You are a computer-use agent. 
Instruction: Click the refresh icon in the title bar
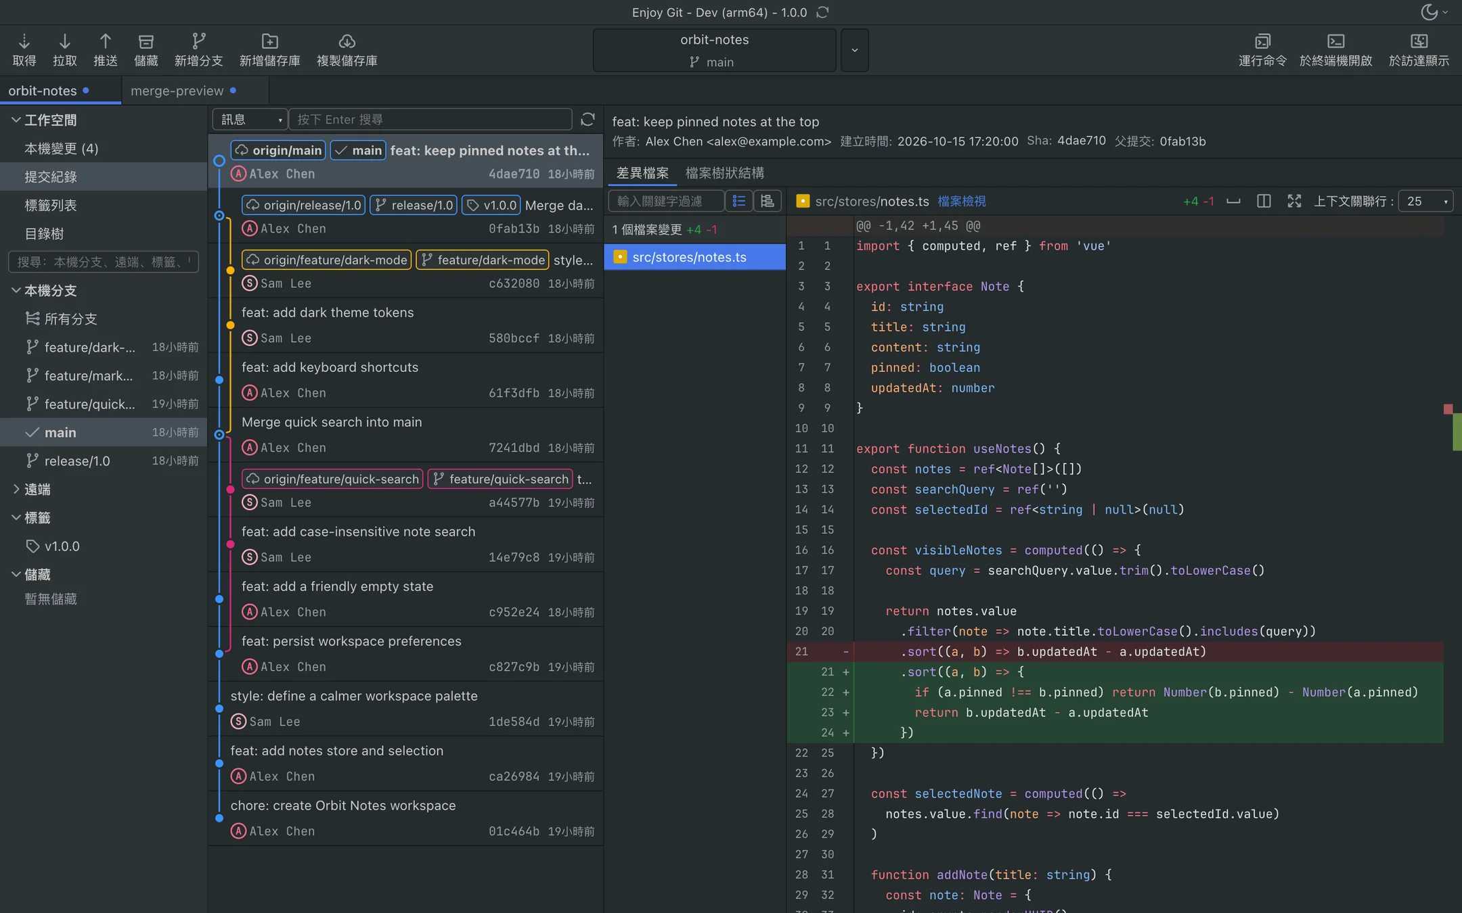click(x=822, y=12)
